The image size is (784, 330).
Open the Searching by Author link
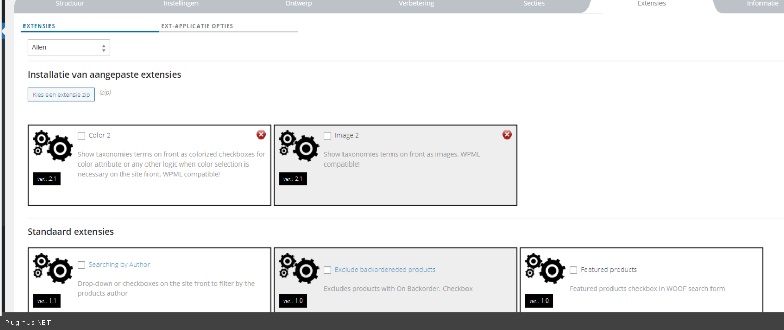click(x=119, y=265)
